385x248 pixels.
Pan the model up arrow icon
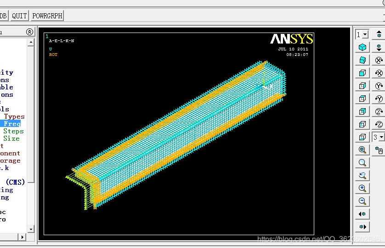pyautogui.click(x=379, y=34)
